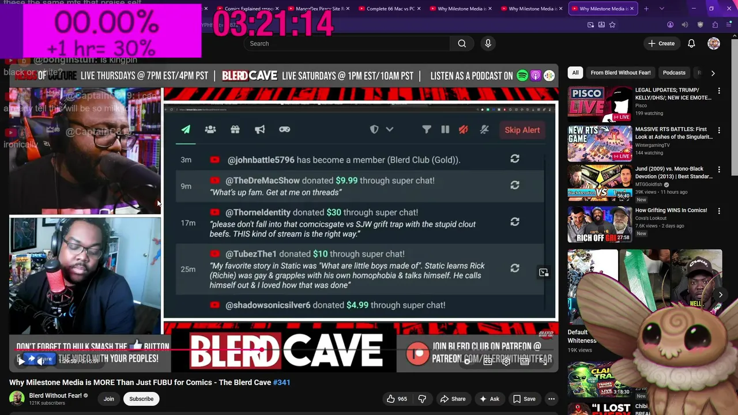Click the YouTube Search field
Image resolution: width=738 pixels, height=415 pixels.
point(346,43)
